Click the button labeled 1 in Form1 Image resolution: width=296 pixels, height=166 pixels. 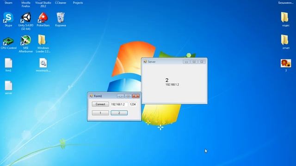coord(100,113)
